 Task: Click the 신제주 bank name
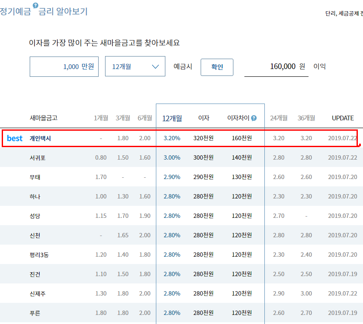click(38, 294)
